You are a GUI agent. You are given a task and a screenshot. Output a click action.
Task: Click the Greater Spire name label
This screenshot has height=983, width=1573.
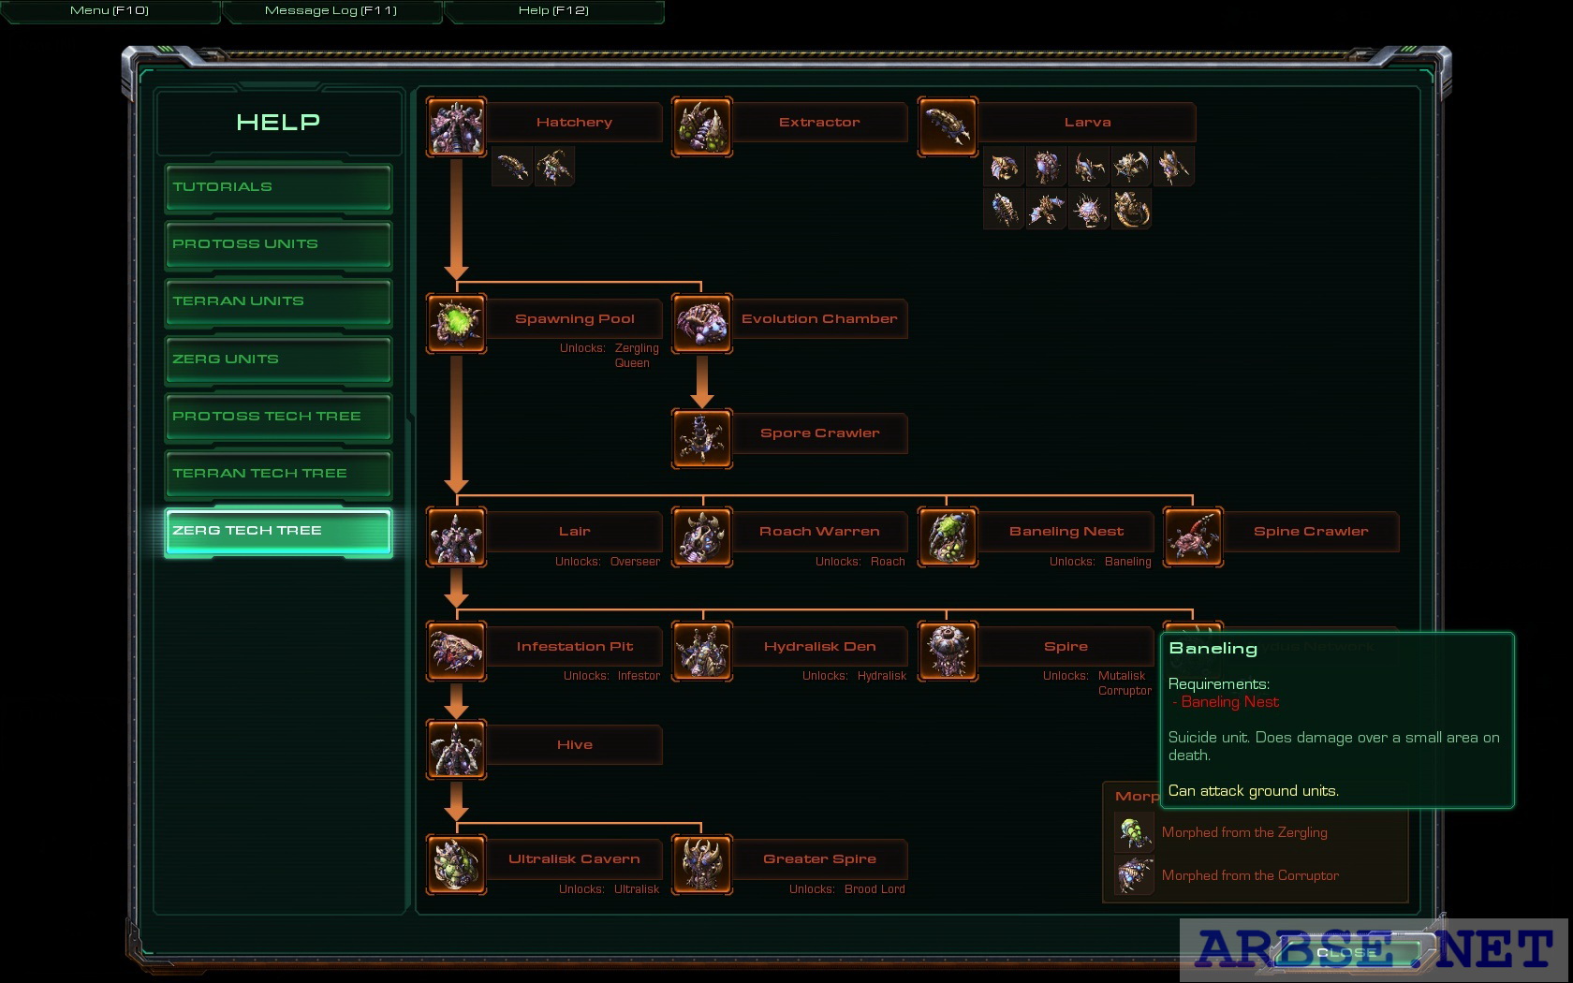point(819,858)
